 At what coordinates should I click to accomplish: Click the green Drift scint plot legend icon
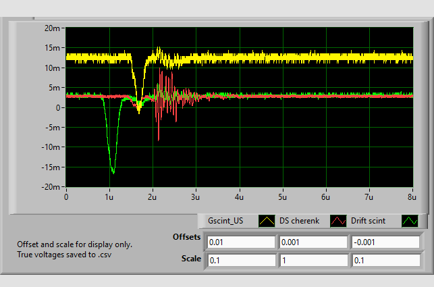click(x=410, y=221)
